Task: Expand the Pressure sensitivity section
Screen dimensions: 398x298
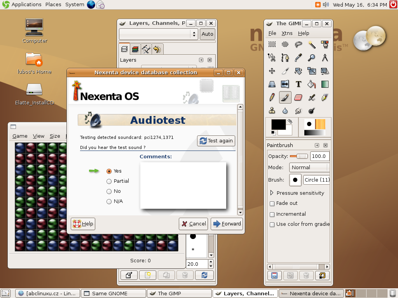Action: pyautogui.click(x=272, y=193)
